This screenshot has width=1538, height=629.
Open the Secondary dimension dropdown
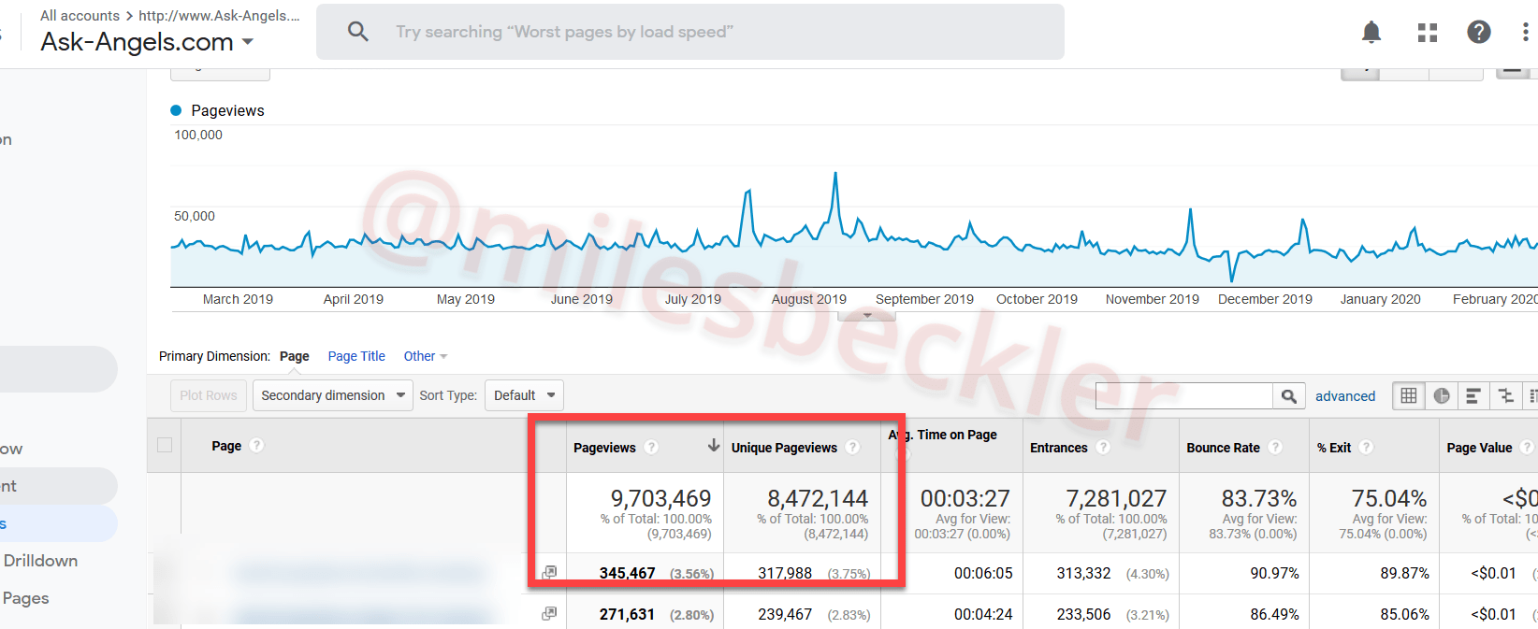coord(333,395)
